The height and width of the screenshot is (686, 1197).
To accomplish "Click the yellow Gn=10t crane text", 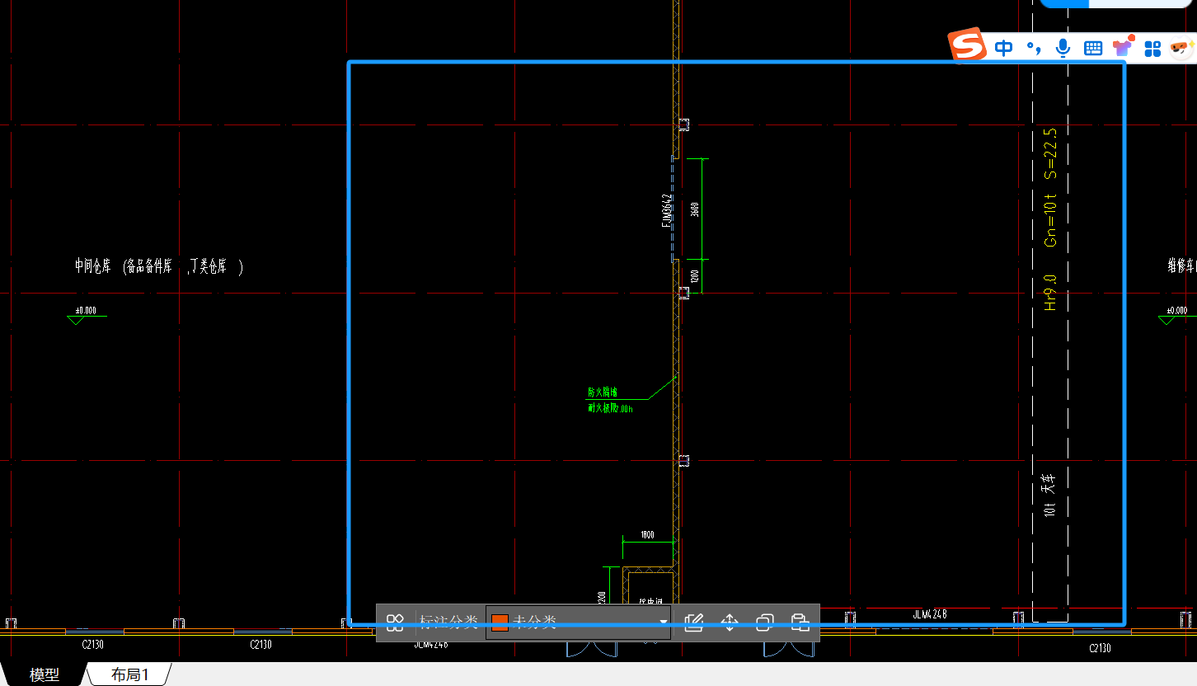I will [x=1050, y=220].
